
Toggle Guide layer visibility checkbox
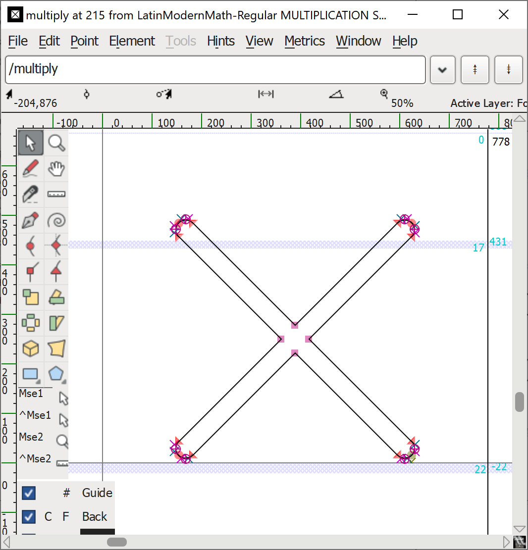[x=29, y=493]
